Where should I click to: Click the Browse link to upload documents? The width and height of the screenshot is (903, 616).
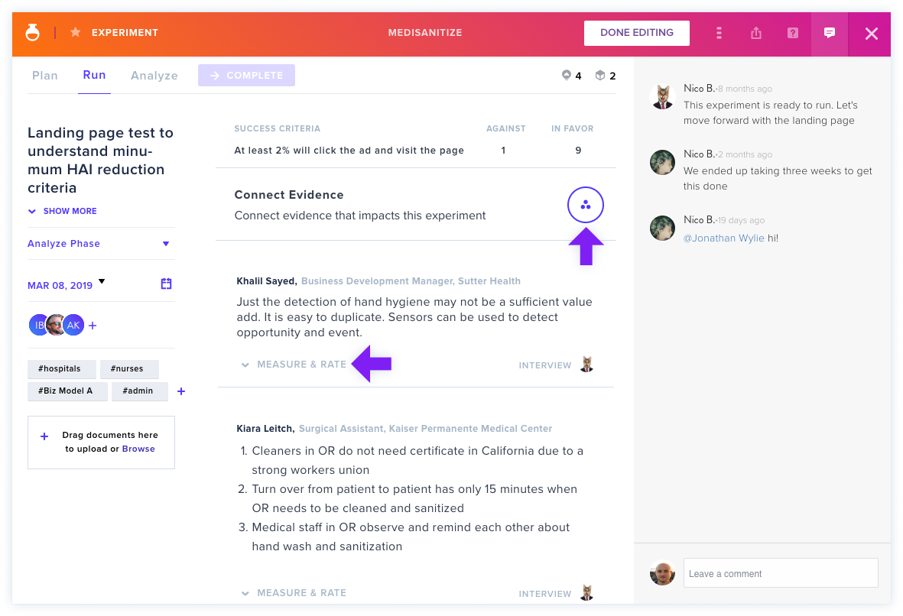138,449
